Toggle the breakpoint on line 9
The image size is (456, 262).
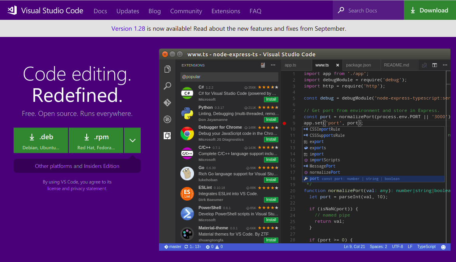tap(285, 123)
